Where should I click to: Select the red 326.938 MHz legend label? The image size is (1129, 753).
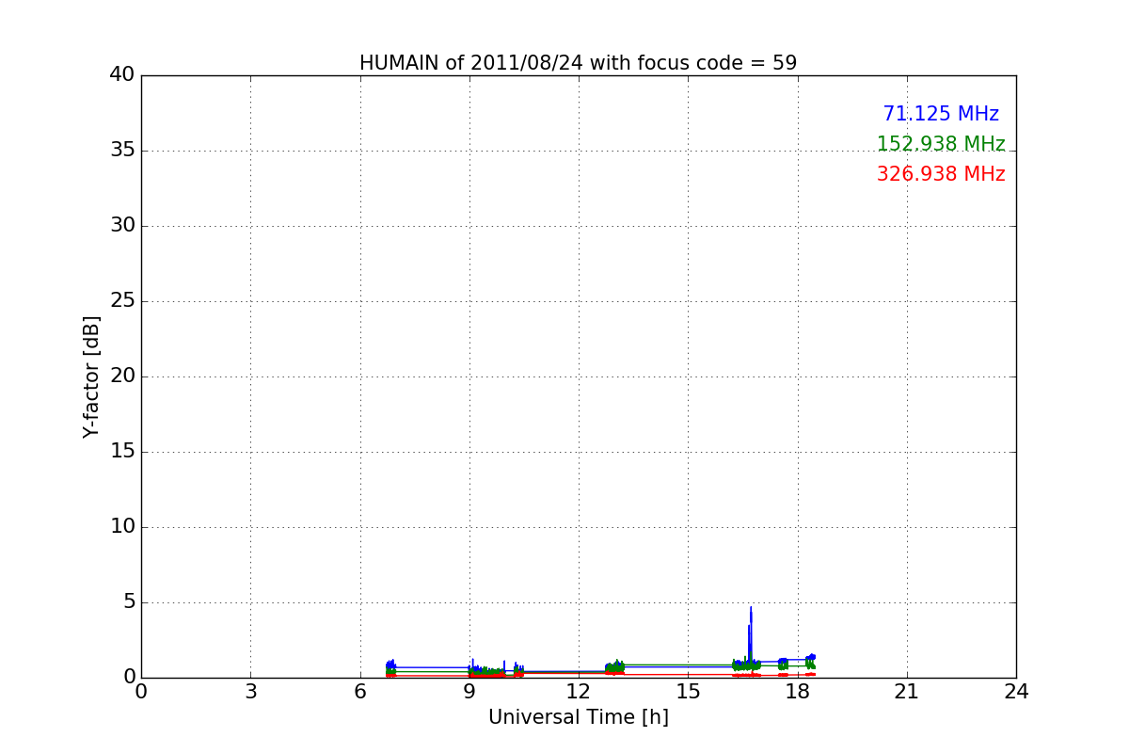pos(941,174)
